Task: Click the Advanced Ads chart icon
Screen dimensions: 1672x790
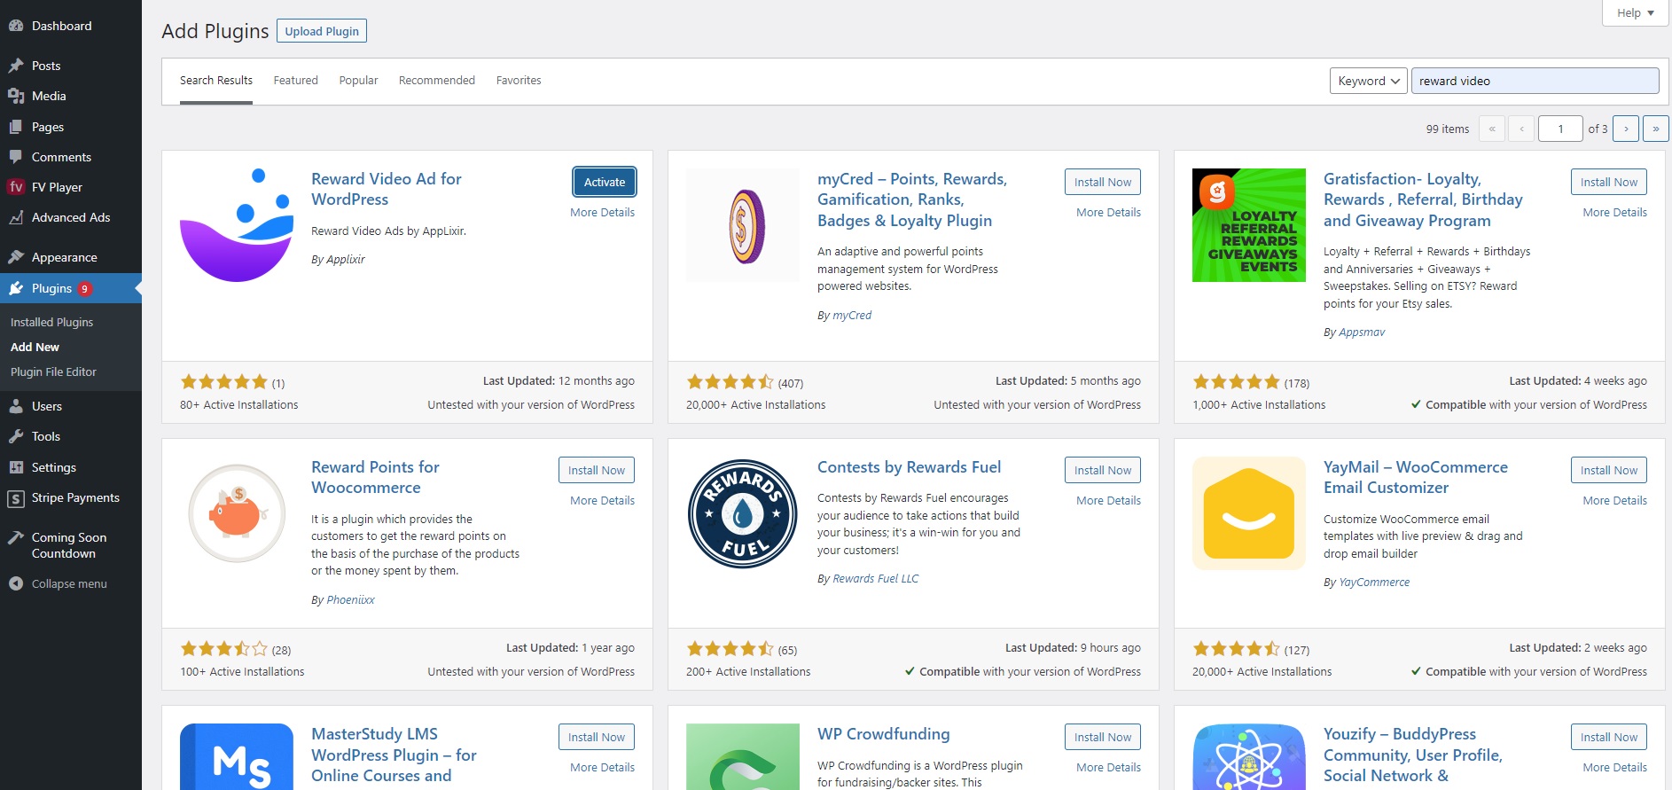Action: click(16, 217)
